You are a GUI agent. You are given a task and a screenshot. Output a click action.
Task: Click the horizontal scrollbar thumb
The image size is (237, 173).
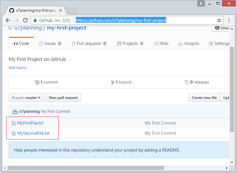click(x=86, y=168)
